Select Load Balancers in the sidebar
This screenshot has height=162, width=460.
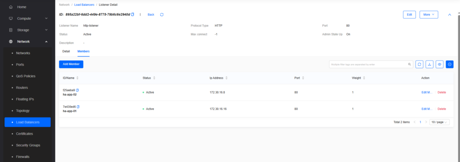click(x=27, y=122)
